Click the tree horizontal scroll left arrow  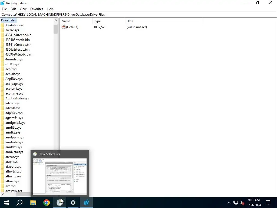[x=3, y=194]
